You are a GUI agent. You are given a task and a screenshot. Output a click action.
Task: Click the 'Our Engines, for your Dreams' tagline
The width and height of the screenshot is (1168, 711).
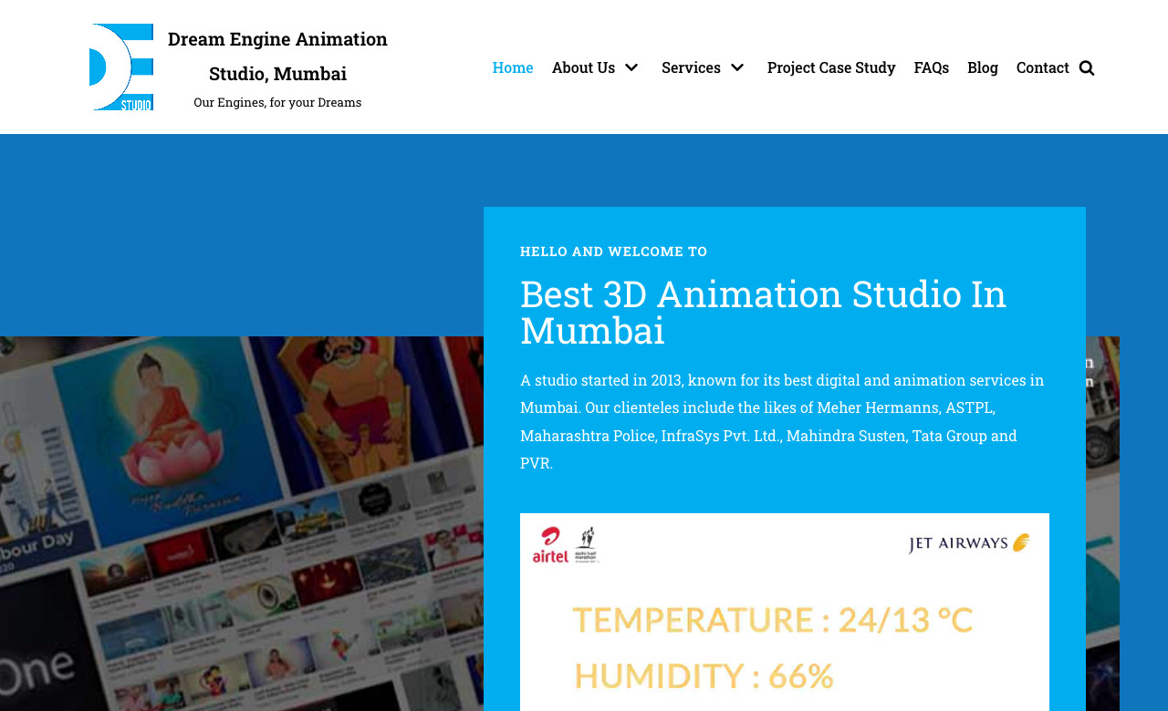tap(277, 102)
